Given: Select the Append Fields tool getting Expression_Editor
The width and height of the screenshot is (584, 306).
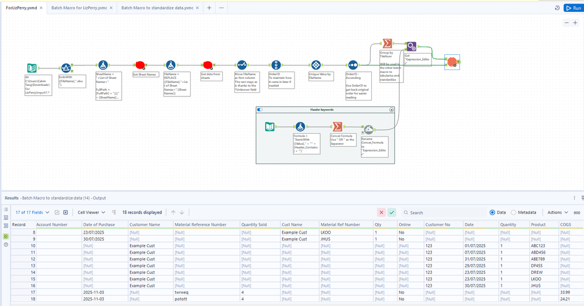Looking at the screenshot, I should coord(411,47).
